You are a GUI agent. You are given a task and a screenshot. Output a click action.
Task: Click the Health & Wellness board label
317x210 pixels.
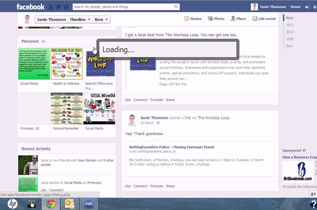[x=66, y=84]
